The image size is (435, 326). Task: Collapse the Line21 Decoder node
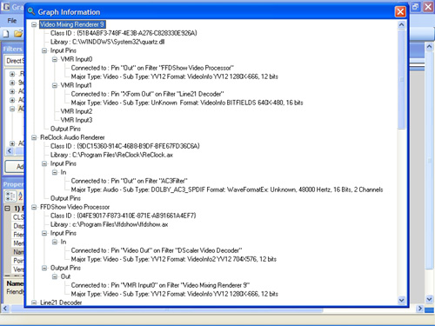(x=34, y=303)
